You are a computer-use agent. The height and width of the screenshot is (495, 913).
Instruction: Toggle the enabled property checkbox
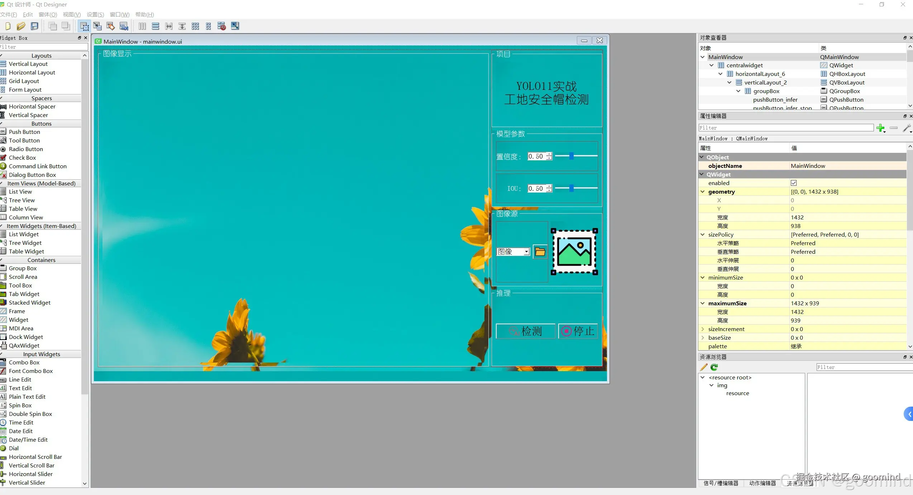point(794,183)
